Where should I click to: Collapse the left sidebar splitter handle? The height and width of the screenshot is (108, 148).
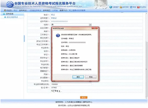(24, 38)
